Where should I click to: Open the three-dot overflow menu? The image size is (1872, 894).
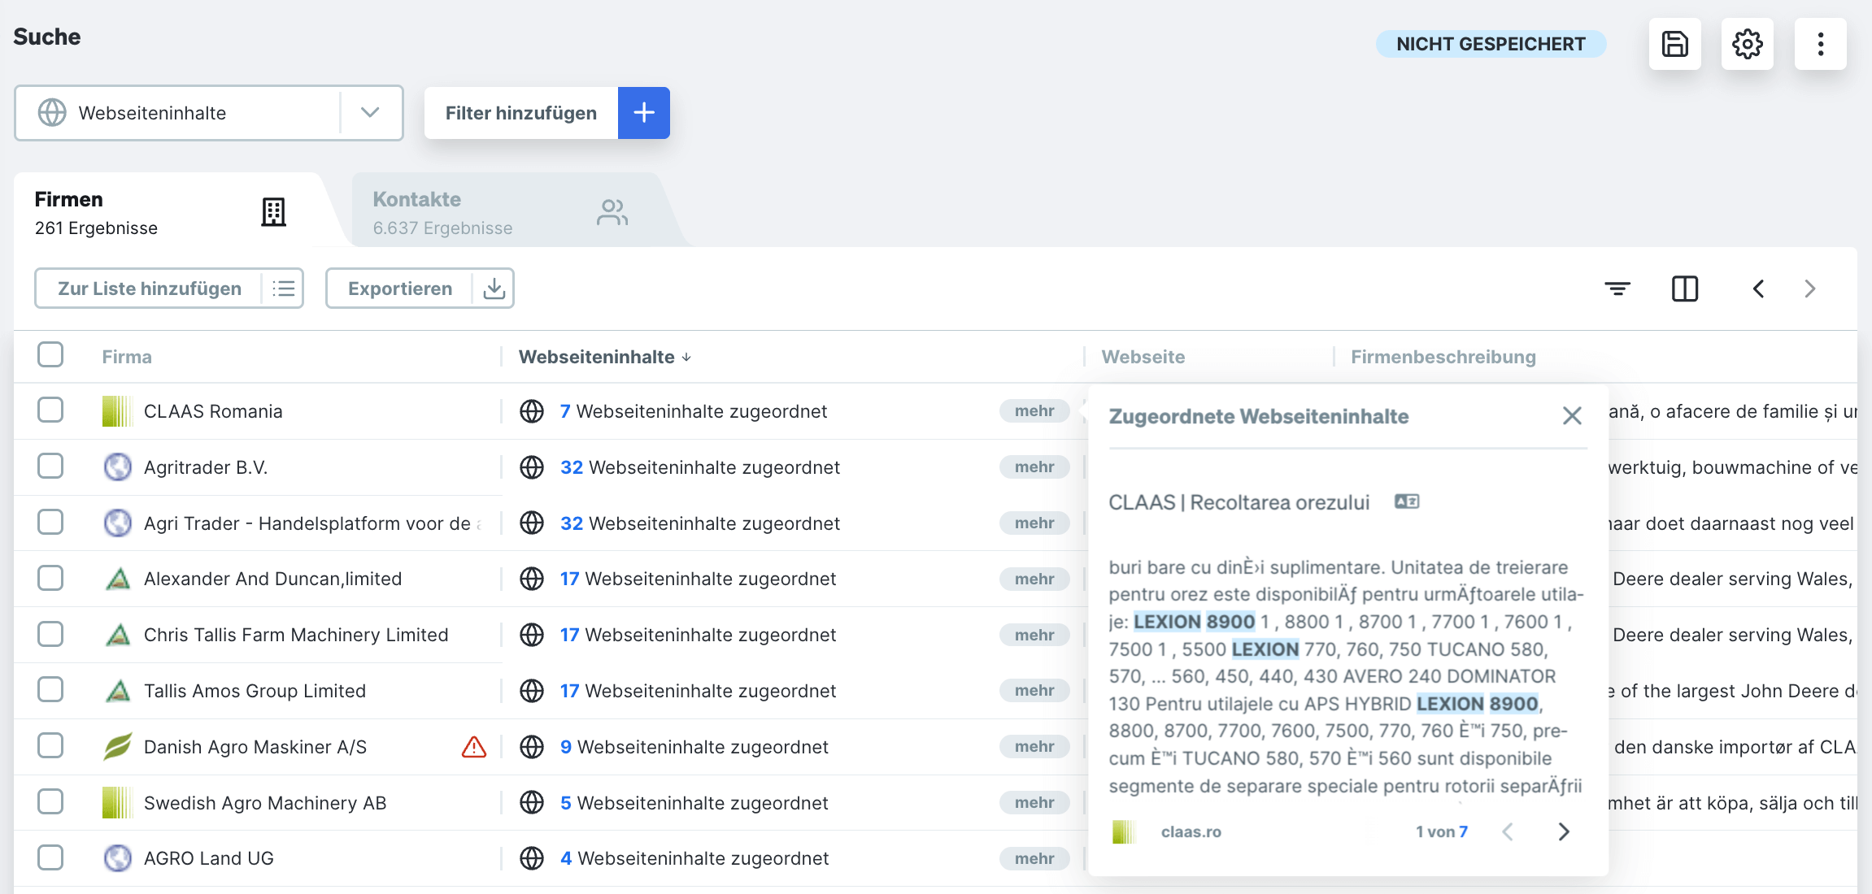pos(1820,44)
